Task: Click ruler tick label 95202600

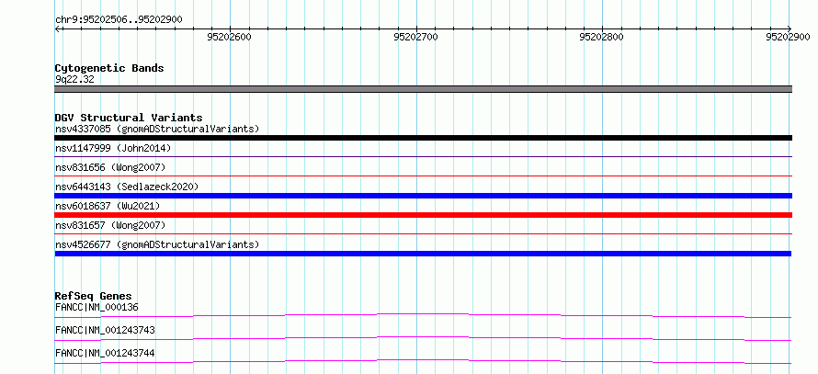Action: pos(230,37)
